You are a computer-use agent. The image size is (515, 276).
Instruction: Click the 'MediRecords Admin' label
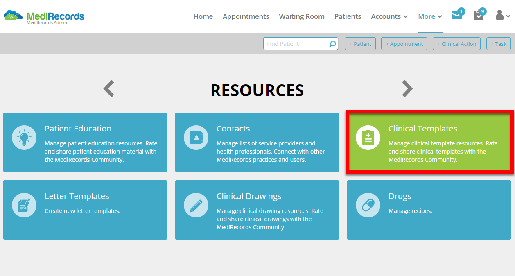click(47, 23)
